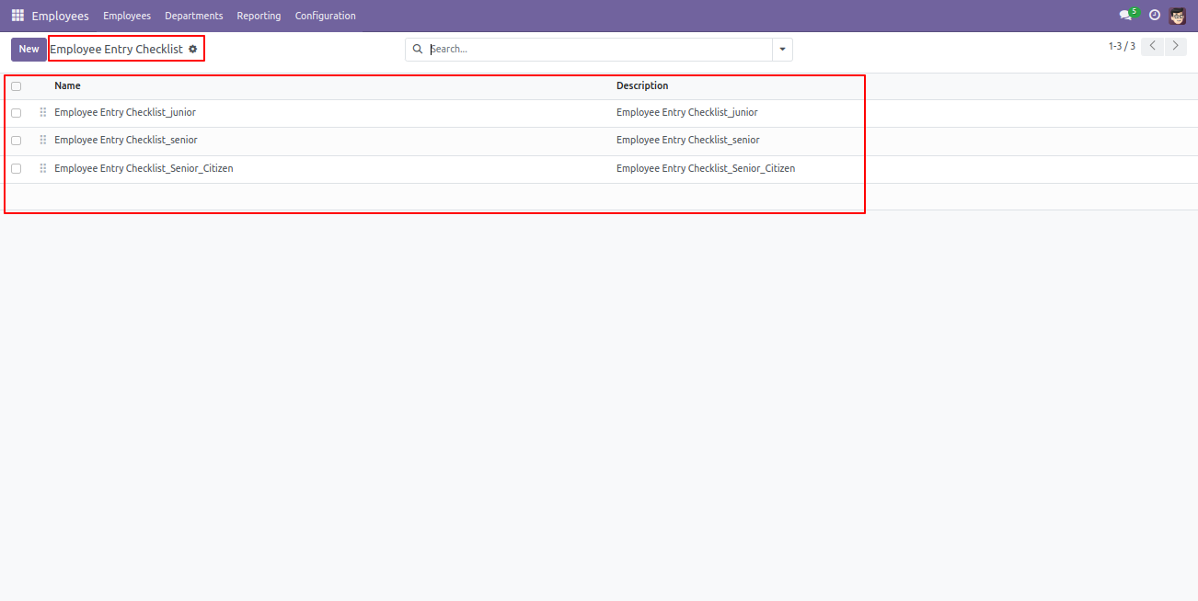Open the Reporting menu
The width and height of the screenshot is (1198, 601).
[x=259, y=16]
